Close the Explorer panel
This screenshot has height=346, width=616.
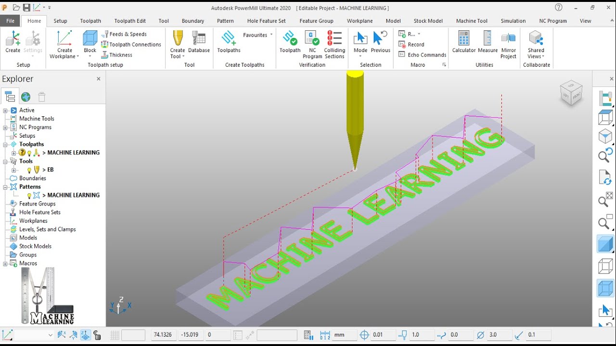click(99, 79)
